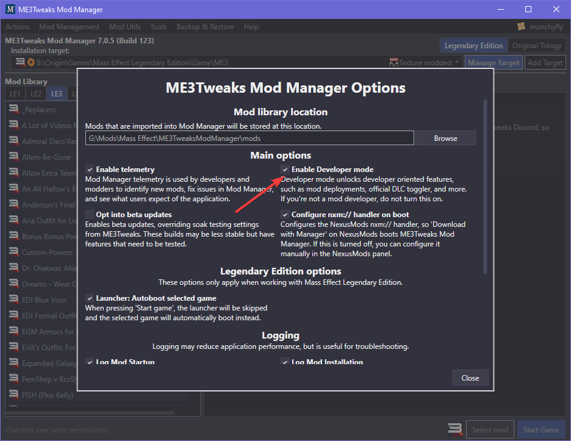The image size is (571, 441).
Task: Click the Start Game button
Action: tap(541, 429)
